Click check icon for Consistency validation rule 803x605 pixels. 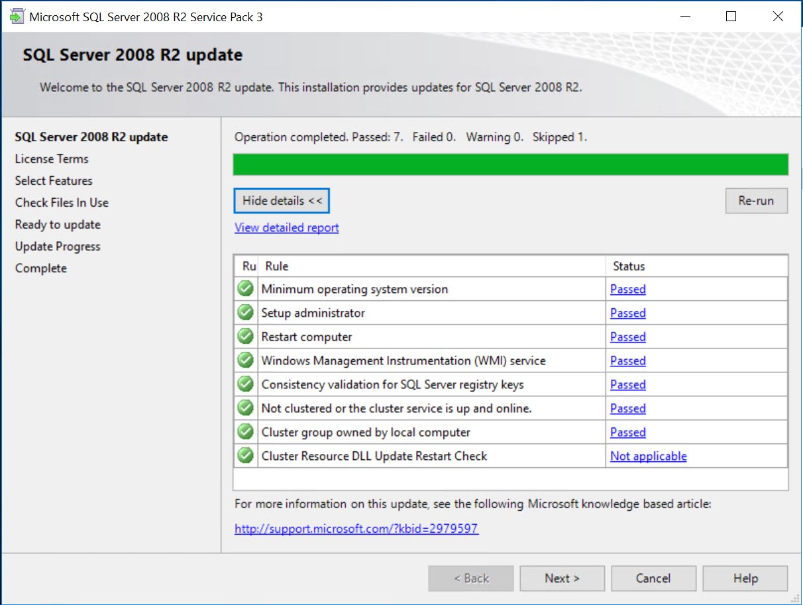tap(246, 384)
